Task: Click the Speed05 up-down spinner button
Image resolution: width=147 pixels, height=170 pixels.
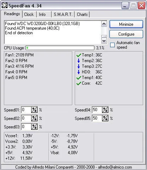Action: click(105, 118)
